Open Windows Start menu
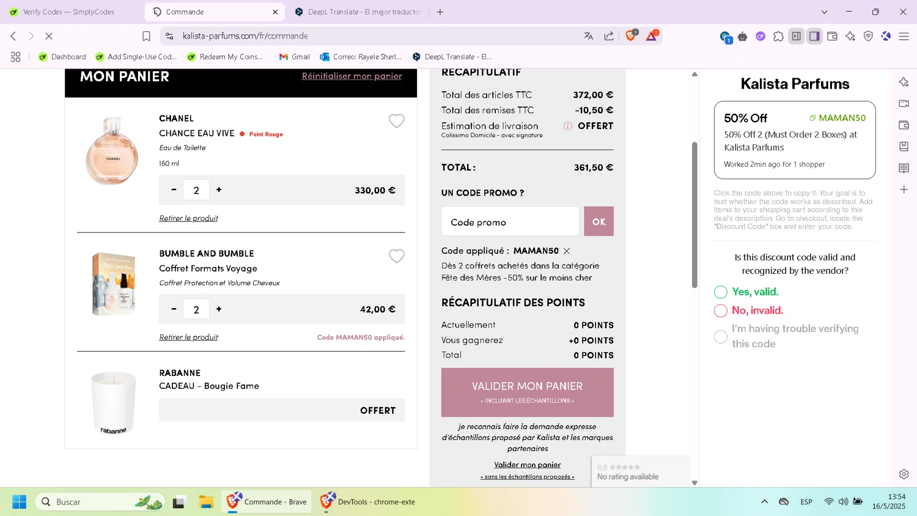Image resolution: width=917 pixels, height=516 pixels. 19,502
